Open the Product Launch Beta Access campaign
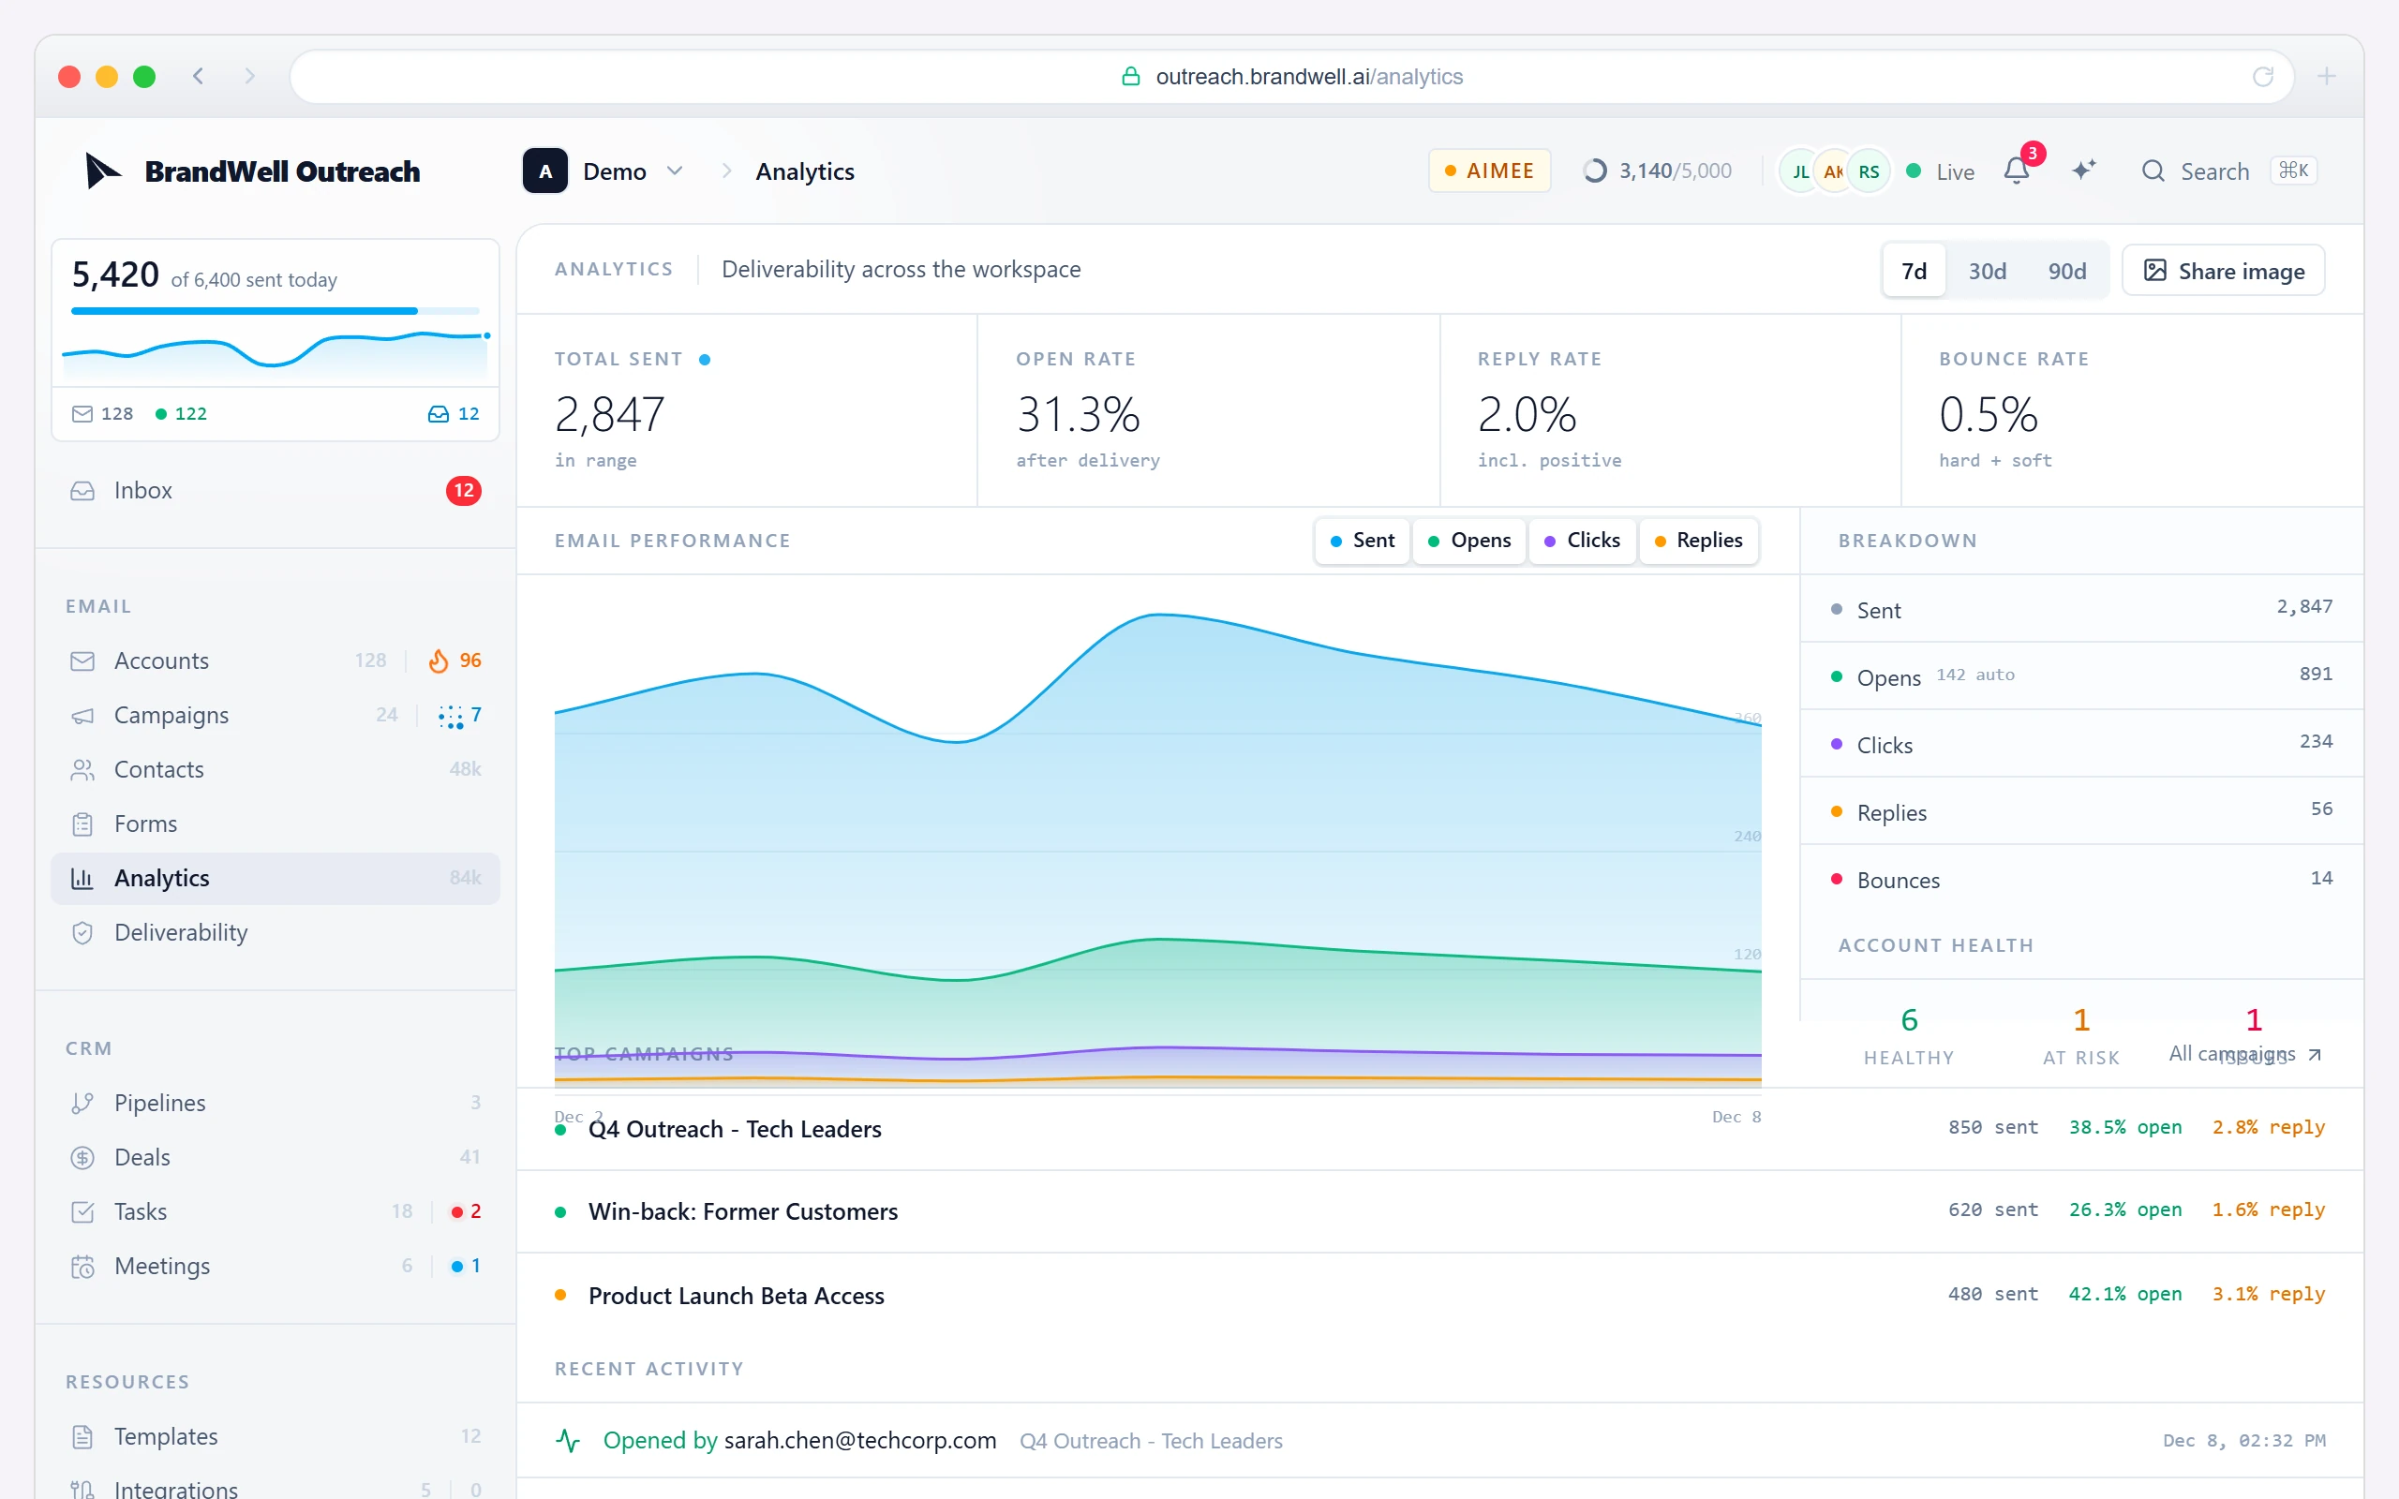Image resolution: width=2399 pixels, height=1499 pixels. pyautogui.click(x=1439, y=1295)
